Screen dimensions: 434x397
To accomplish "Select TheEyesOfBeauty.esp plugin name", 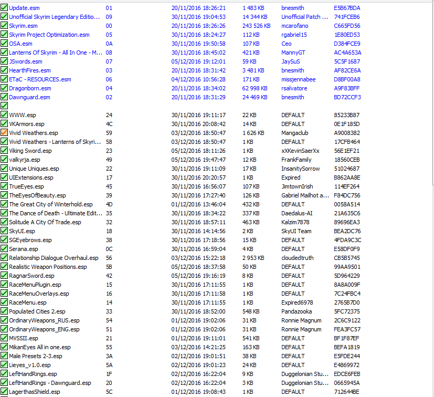I will click(x=37, y=195).
